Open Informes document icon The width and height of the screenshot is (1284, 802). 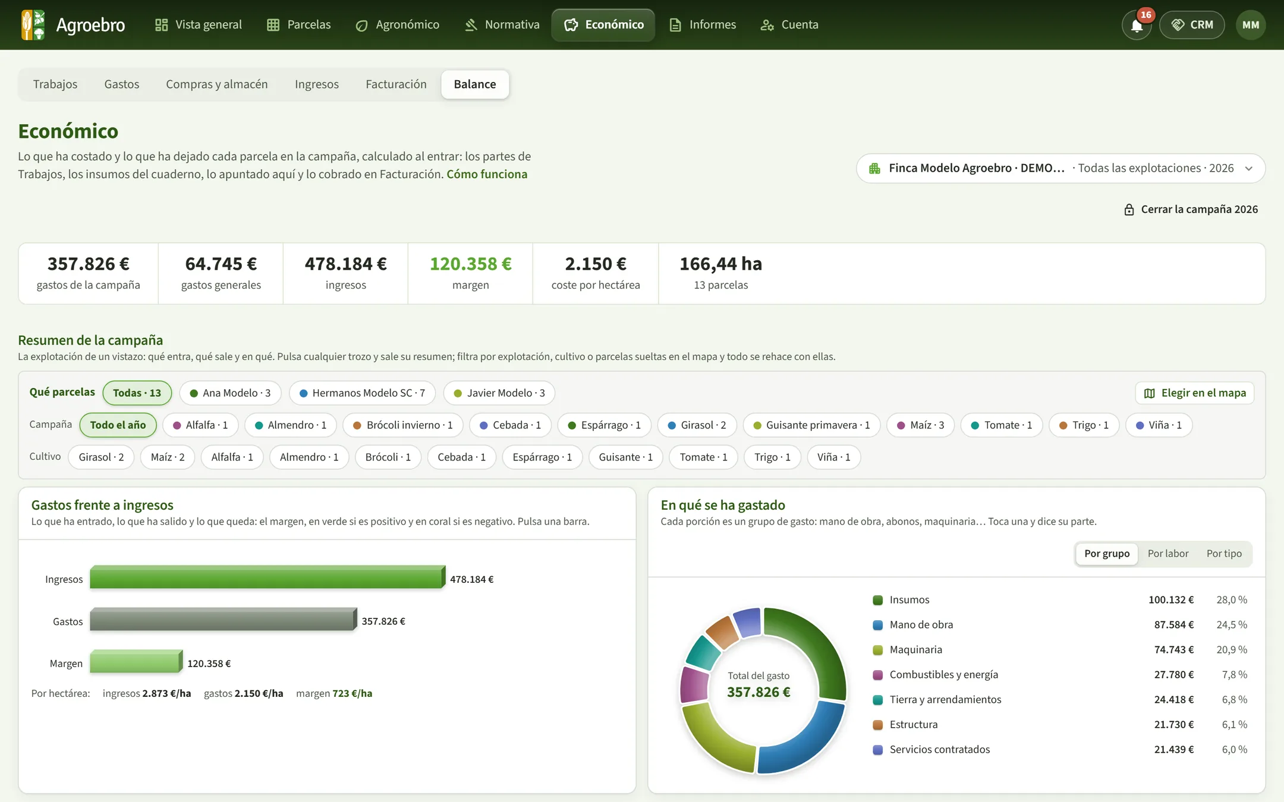click(675, 25)
